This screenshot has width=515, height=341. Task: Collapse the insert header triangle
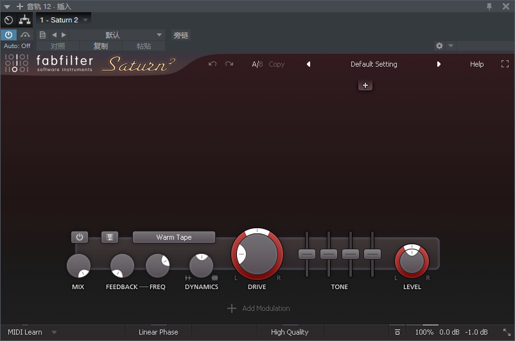pyautogui.click(x=7, y=6)
